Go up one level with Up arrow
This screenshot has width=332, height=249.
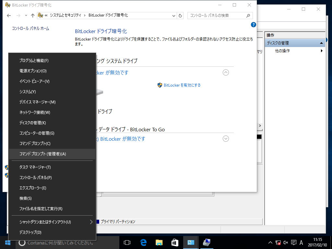point(33,16)
